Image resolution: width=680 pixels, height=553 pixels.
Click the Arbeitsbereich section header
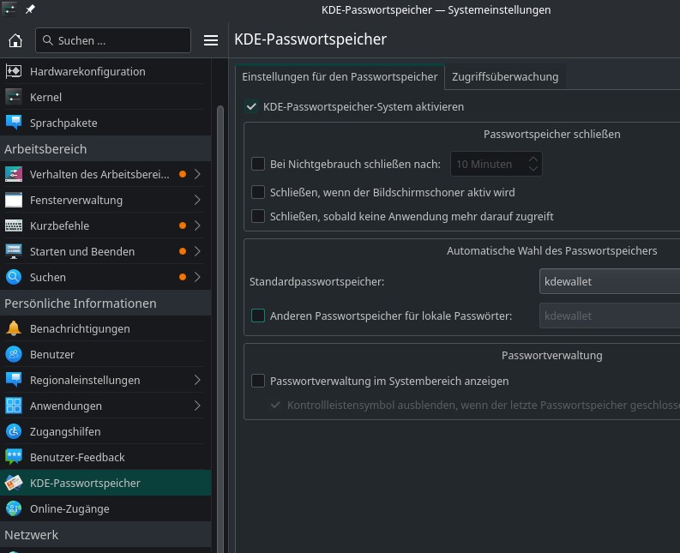105,149
